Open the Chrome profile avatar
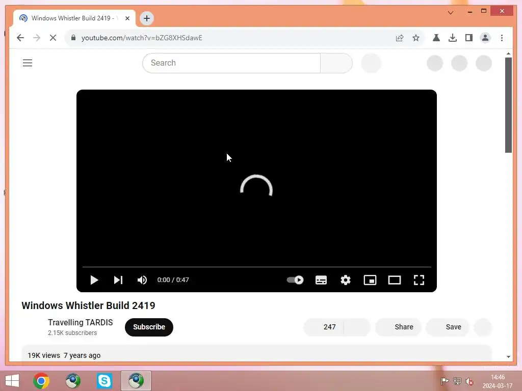The image size is (522, 391). pyautogui.click(x=485, y=38)
